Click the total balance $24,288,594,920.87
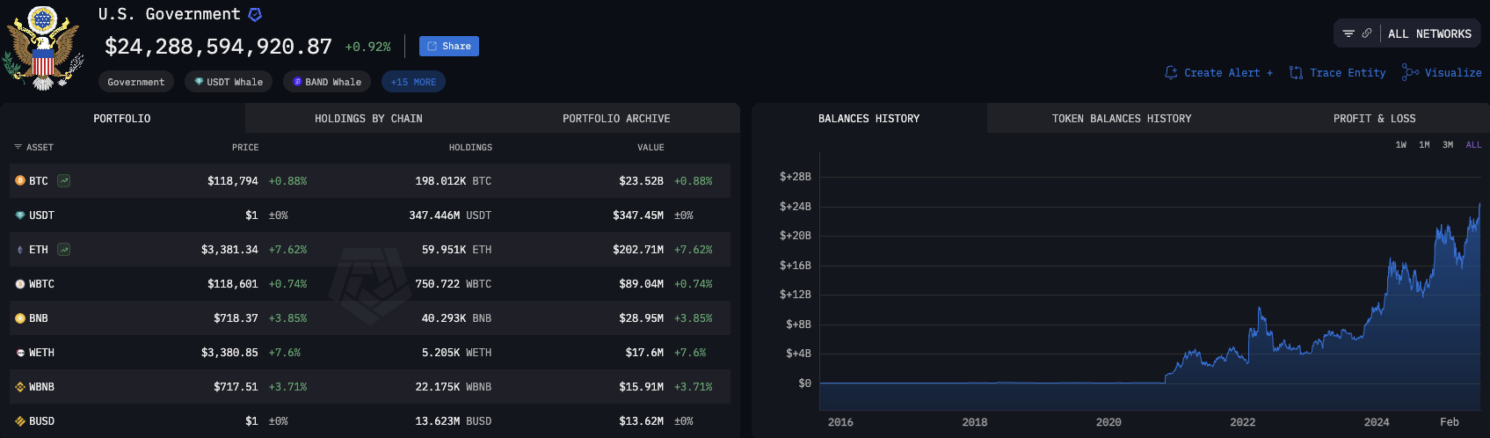Image resolution: width=1490 pixels, height=438 pixels. tap(218, 46)
